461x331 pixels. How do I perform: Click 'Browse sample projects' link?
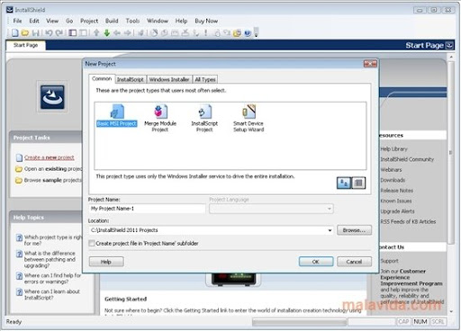pos(53,180)
